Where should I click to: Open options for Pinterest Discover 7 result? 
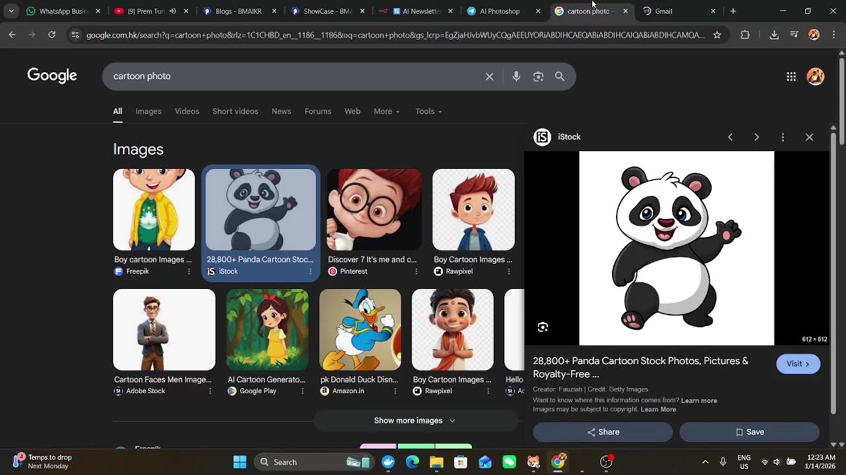click(416, 272)
